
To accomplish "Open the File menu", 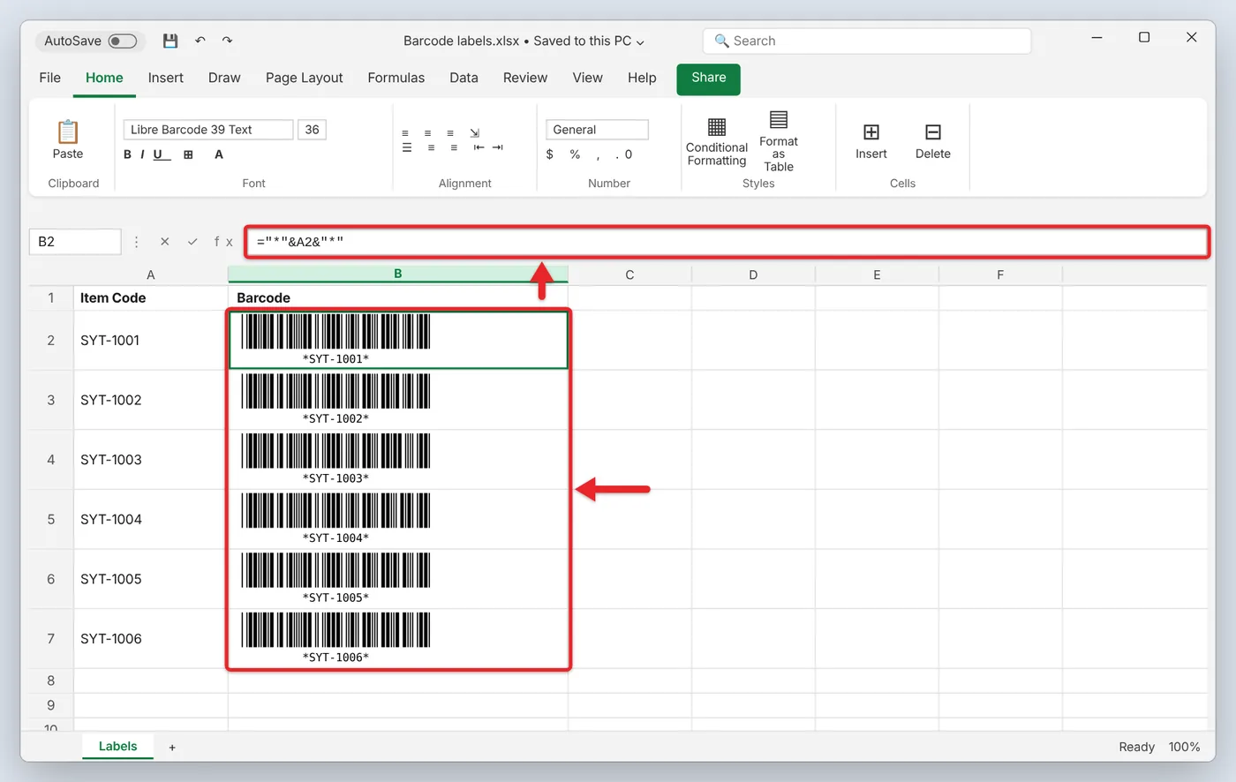I will coord(50,78).
